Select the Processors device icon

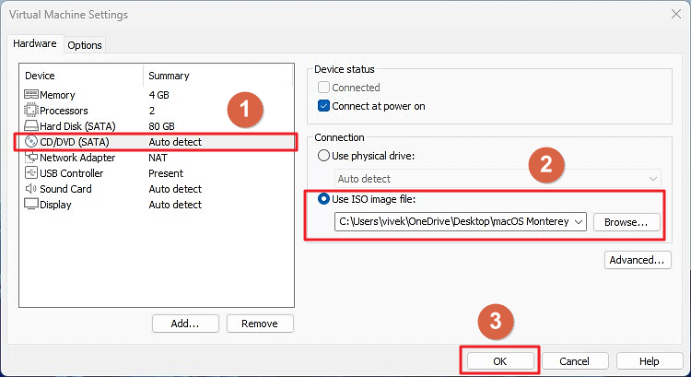click(30, 111)
